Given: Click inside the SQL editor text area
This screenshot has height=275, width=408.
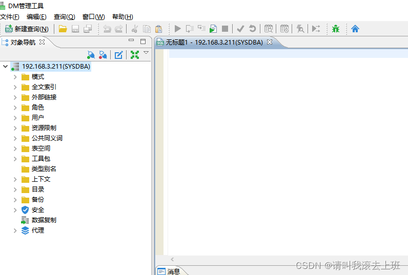Looking at the screenshot, I should (x=288, y=152).
